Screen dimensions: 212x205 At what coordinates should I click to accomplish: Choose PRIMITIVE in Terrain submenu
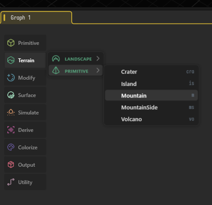(x=76, y=71)
